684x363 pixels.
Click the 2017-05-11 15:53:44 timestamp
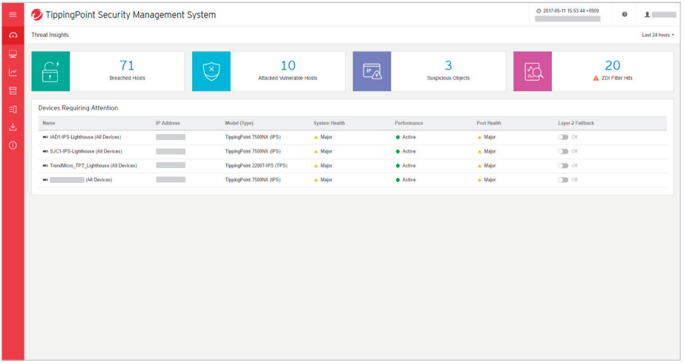click(x=571, y=11)
